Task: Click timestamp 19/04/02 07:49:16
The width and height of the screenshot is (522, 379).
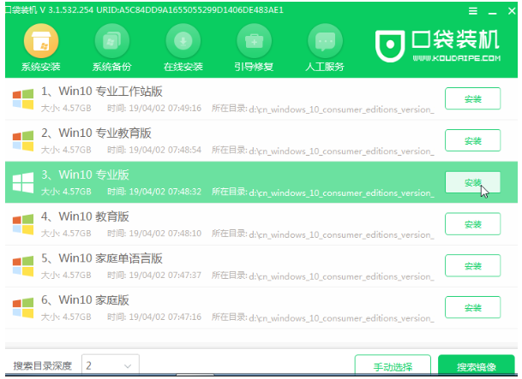Action: (165, 109)
